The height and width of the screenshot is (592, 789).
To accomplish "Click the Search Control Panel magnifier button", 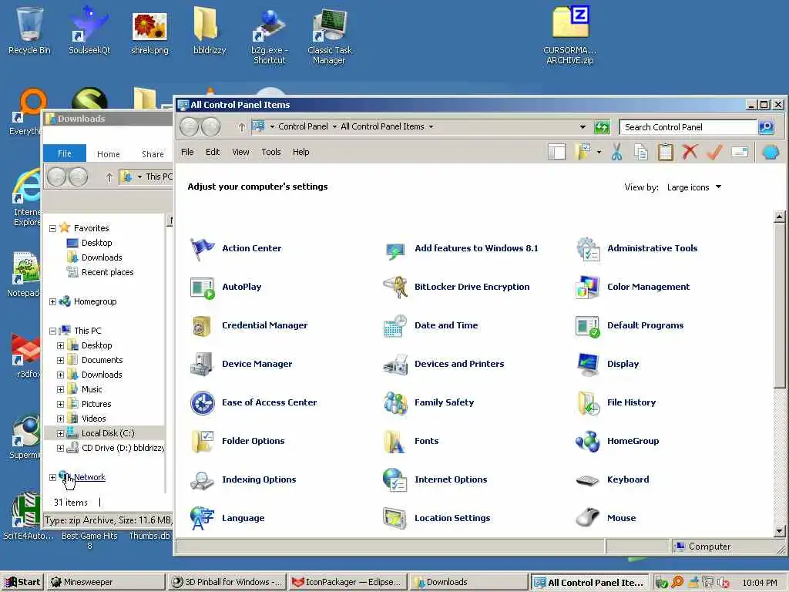I will point(766,127).
